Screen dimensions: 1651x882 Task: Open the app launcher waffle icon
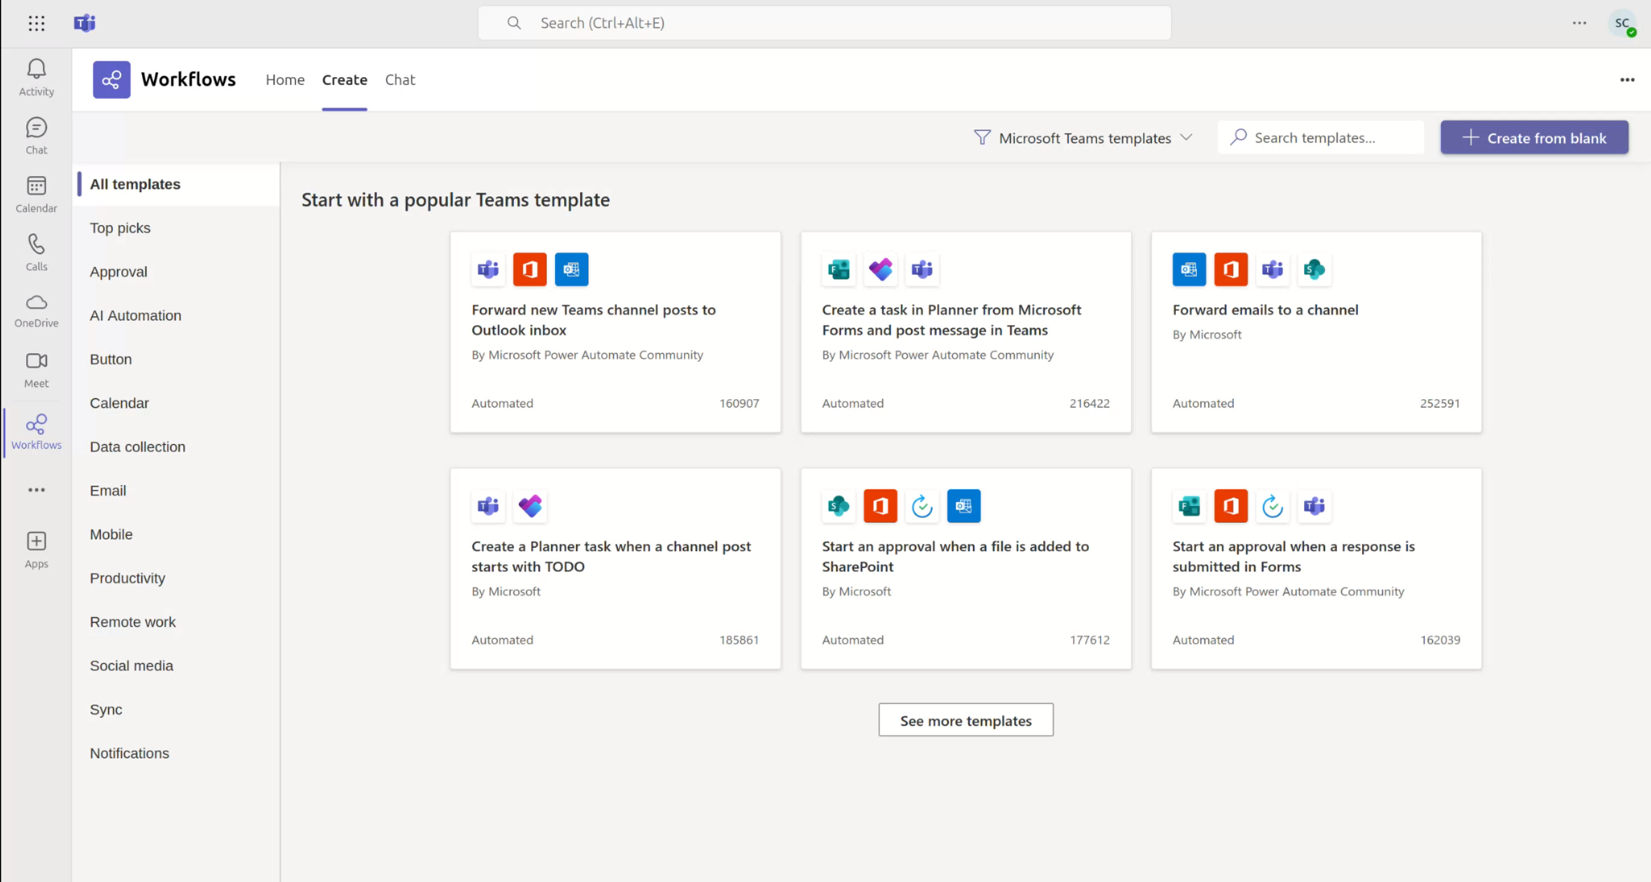36,23
